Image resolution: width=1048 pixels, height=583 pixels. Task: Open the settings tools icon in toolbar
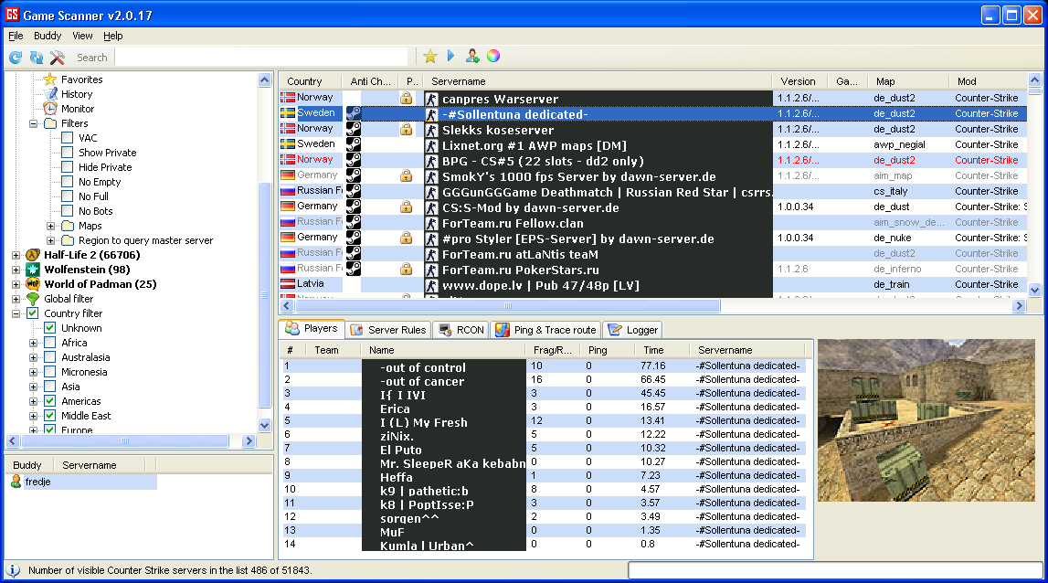click(x=58, y=58)
